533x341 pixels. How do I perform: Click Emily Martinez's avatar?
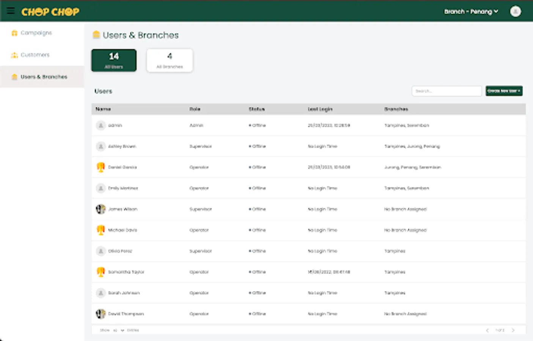101,188
